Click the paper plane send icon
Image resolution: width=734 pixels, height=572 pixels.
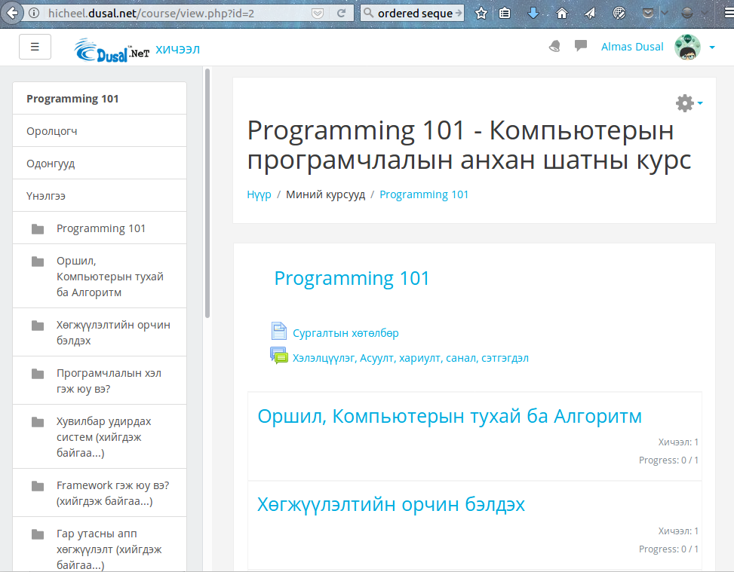[x=590, y=13]
